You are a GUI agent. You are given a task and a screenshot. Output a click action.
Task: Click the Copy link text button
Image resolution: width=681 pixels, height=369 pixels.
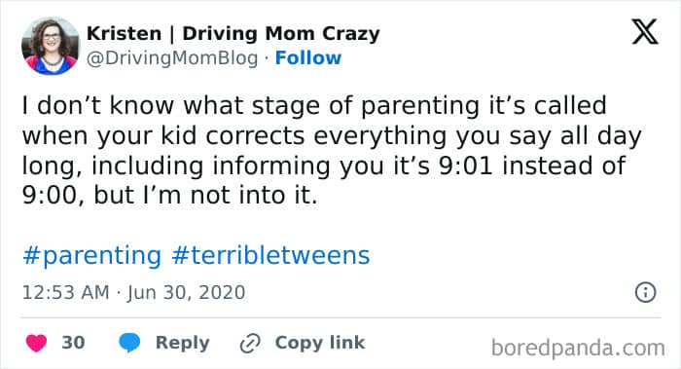pos(320,343)
